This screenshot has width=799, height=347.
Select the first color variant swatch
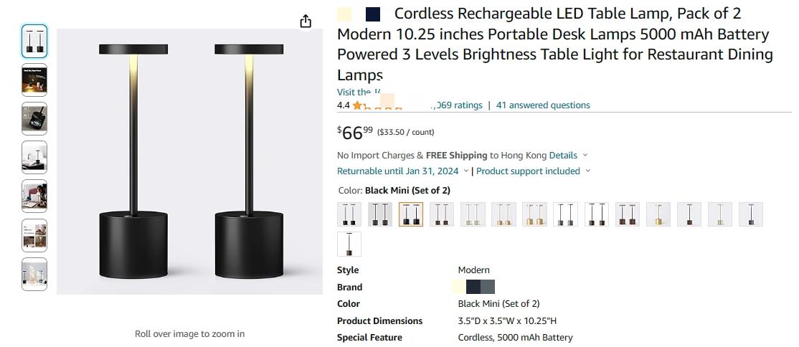coord(349,214)
